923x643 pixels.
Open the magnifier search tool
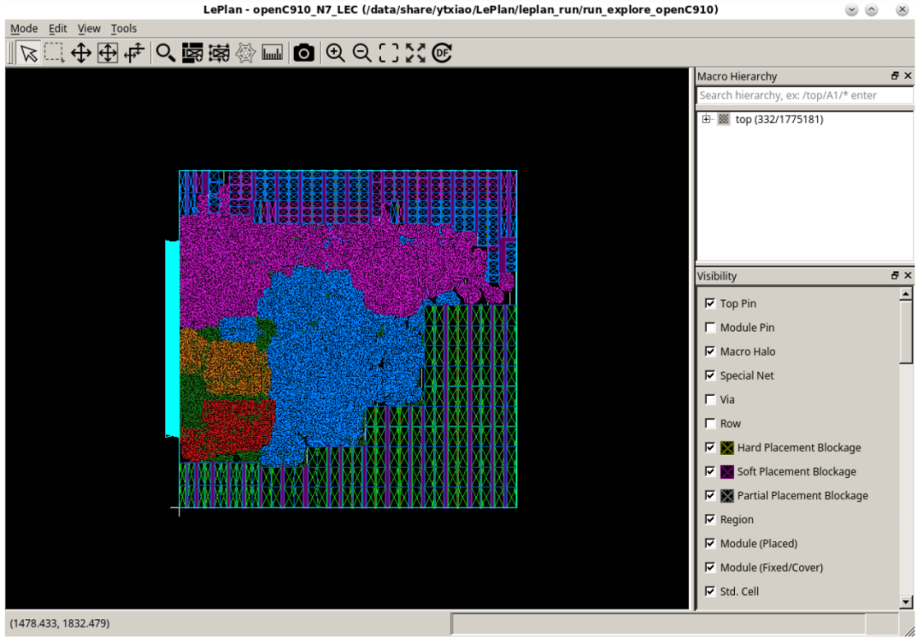166,53
